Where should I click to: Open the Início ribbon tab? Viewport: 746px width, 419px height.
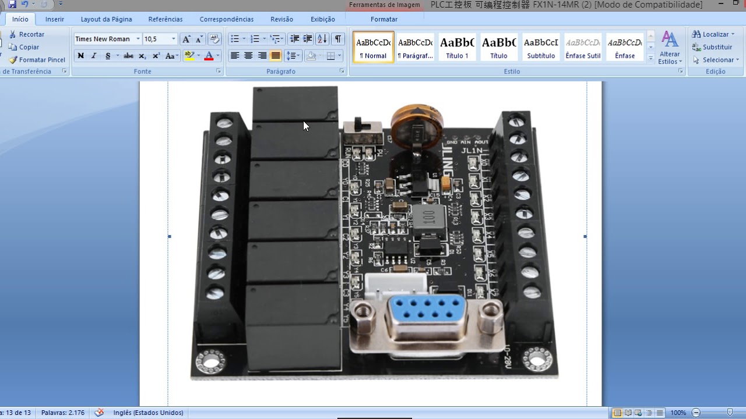coord(20,19)
